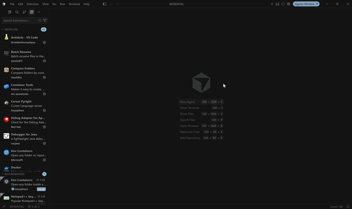
Task: Open the Terminal menu
Action: [74, 4]
